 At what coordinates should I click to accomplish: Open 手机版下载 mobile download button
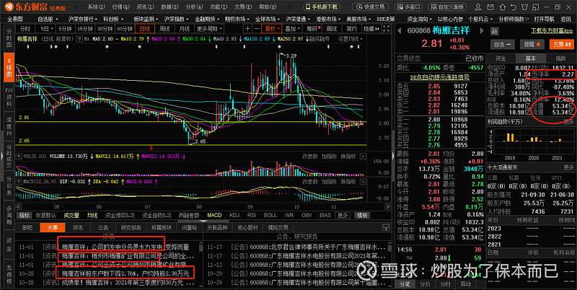click(x=322, y=6)
